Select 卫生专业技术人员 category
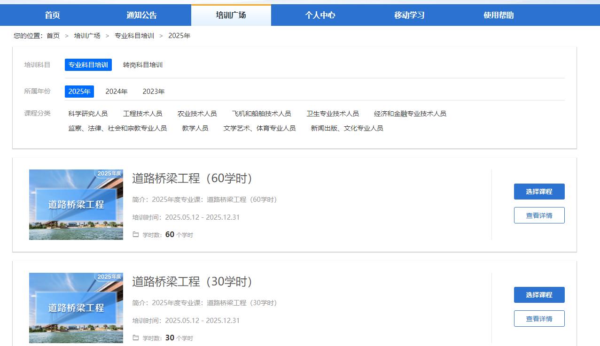600x346 pixels. point(333,114)
